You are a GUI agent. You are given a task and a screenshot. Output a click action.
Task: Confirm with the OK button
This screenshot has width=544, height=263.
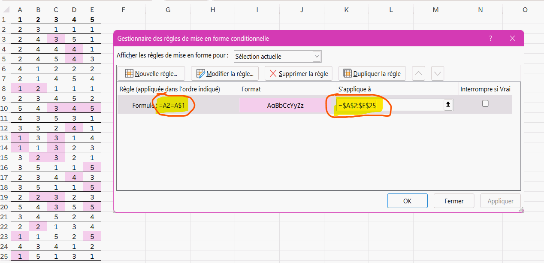pos(407,201)
